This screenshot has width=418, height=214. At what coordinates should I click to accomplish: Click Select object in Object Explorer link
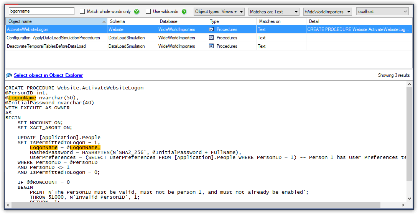tap(48, 75)
